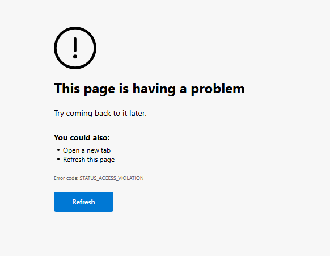Click the word 'having' in the heading
This screenshot has height=256, width=330.
tap(154, 89)
